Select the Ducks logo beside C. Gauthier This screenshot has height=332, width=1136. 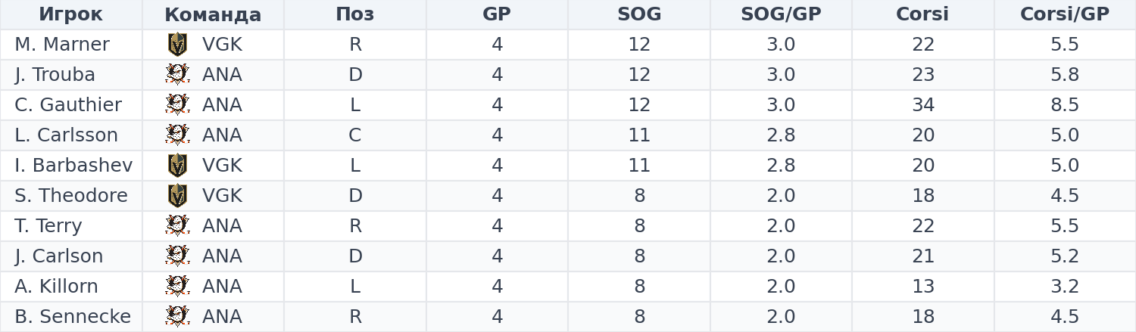pos(177,105)
